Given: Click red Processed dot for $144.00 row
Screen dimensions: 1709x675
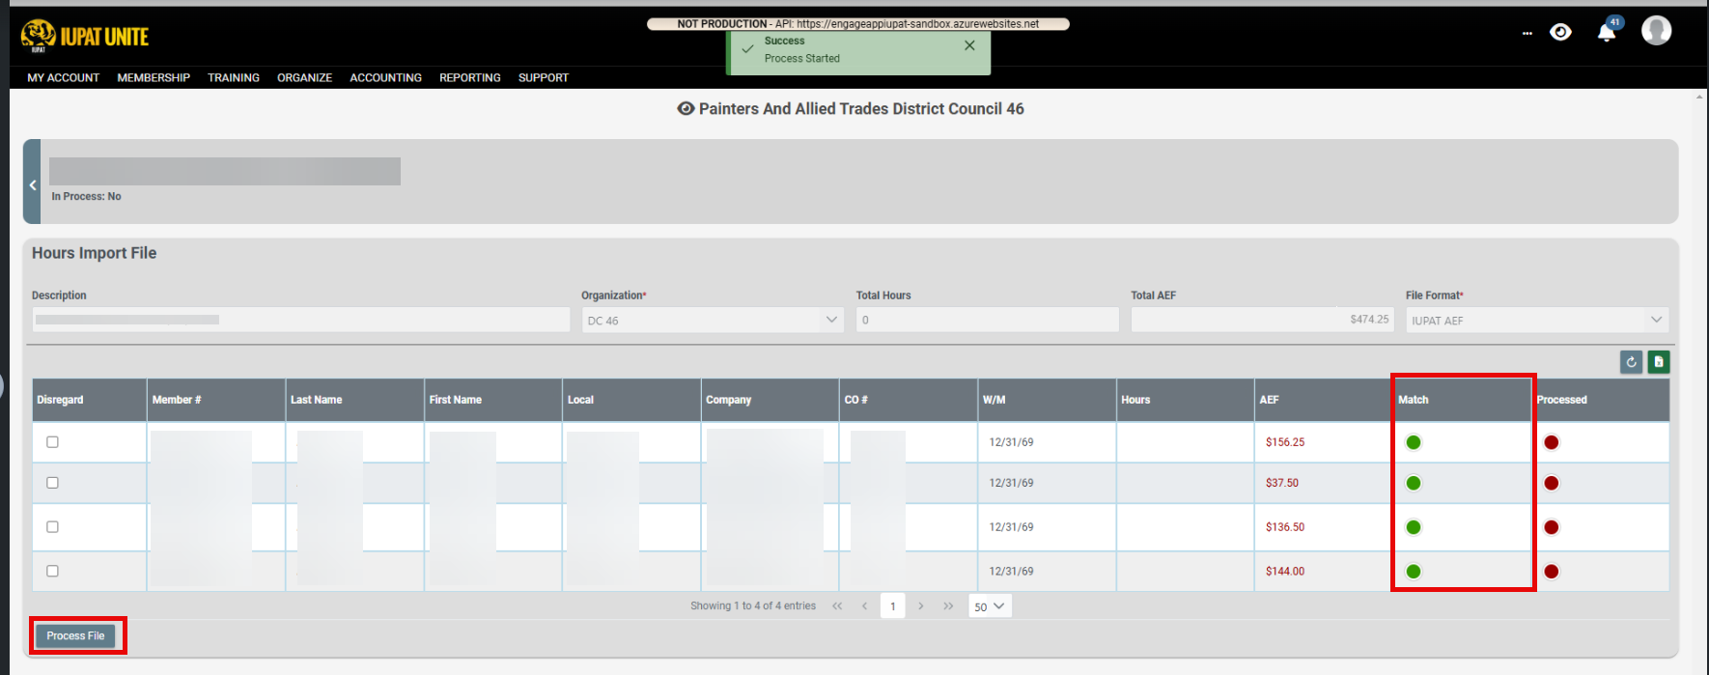Looking at the screenshot, I should tap(1552, 572).
